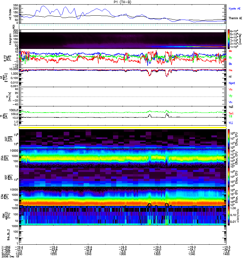This screenshot has height=261, width=245.
Task: Click the 2008 Dec 18 date label
Action: click(x=10, y=256)
